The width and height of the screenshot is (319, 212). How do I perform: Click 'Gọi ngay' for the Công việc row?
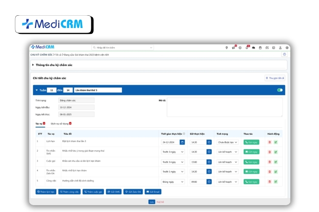[x=251, y=181]
